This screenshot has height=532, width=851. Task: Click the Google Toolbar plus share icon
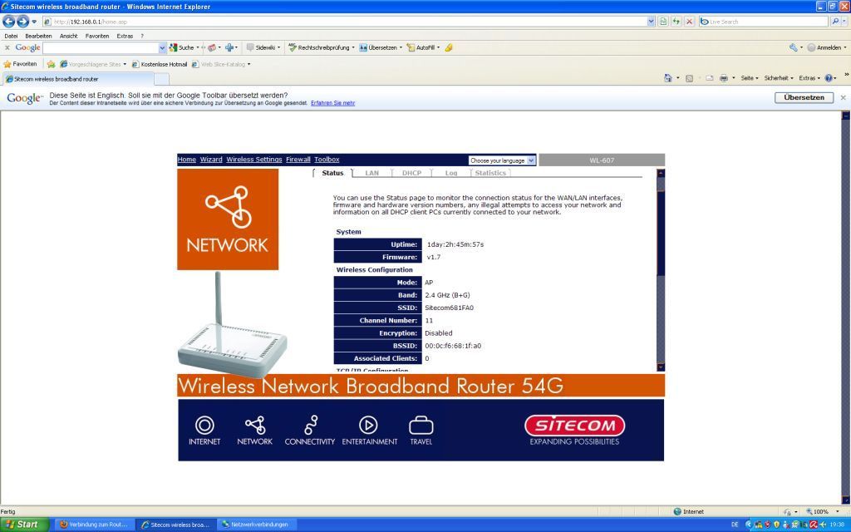(x=229, y=47)
